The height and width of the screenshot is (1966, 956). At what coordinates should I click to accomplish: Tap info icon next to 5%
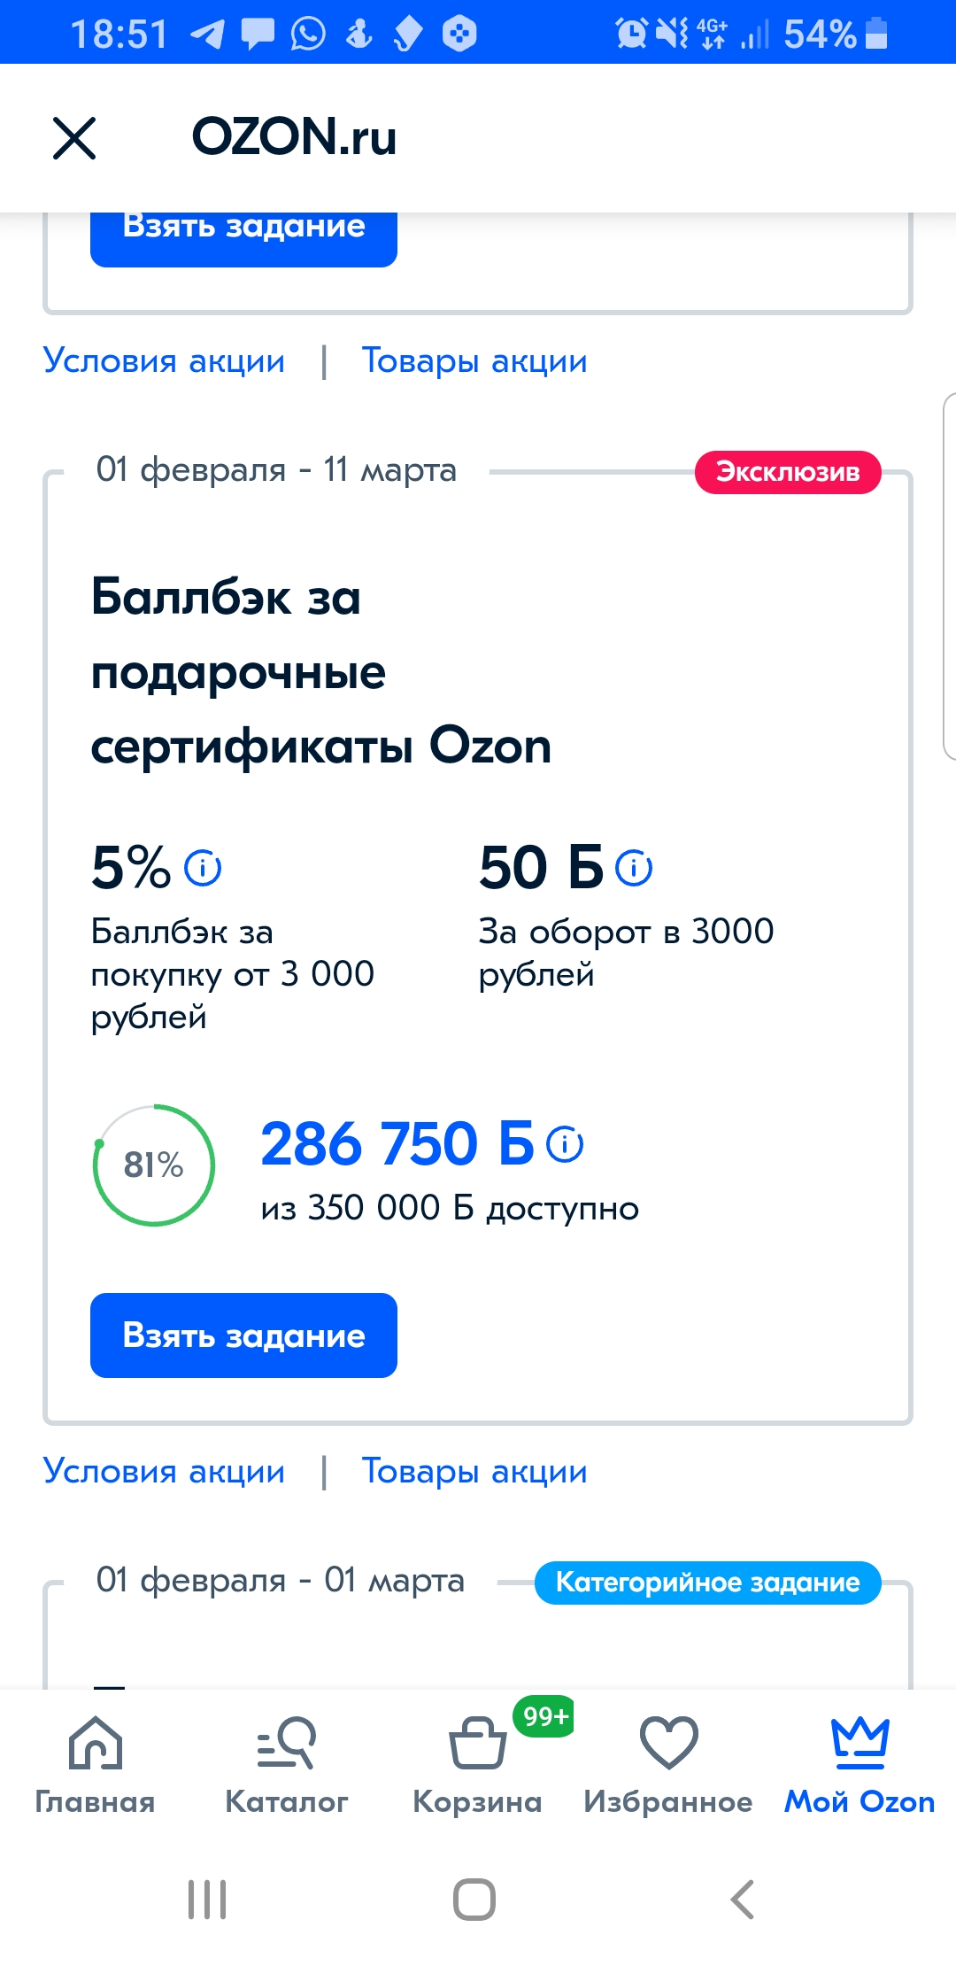tap(203, 868)
